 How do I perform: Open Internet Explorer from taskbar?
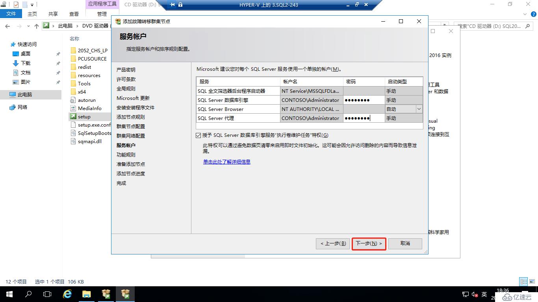click(67, 294)
